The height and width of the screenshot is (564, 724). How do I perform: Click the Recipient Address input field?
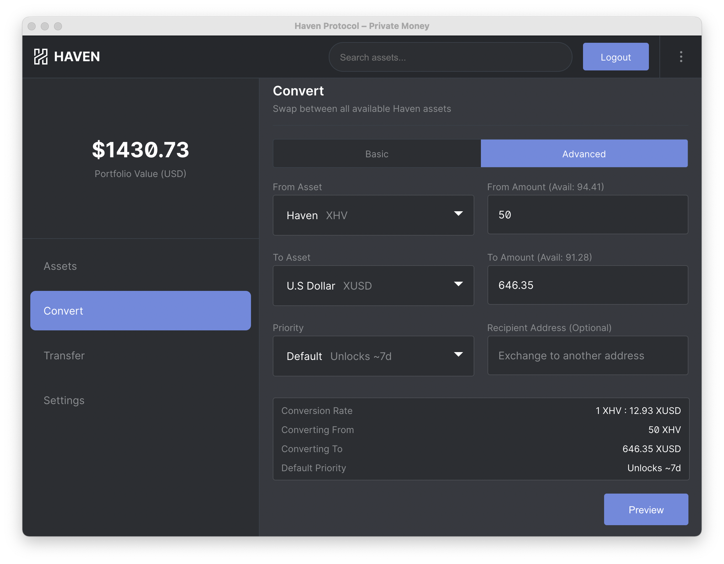click(587, 356)
